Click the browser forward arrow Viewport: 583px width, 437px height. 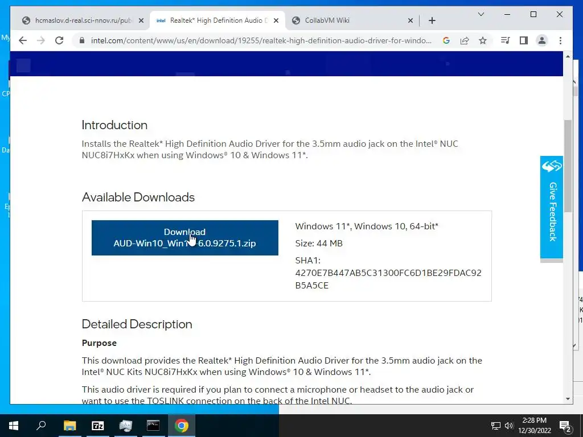pyautogui.click(x=41, y=40)
